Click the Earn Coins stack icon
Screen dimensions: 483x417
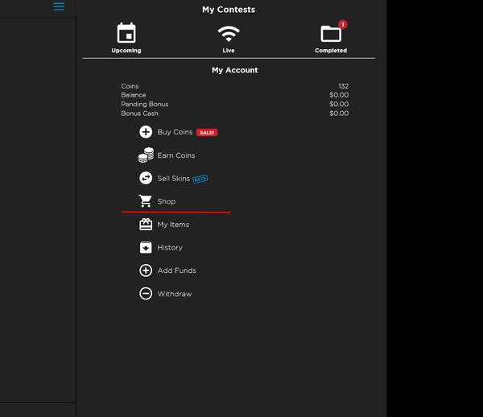coord(146,155)
